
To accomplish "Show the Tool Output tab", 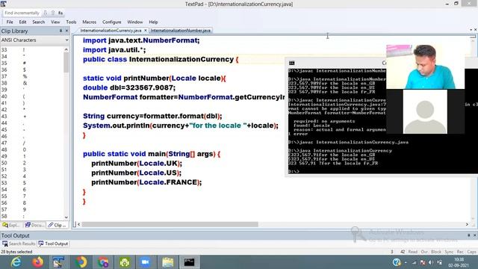I will pos(53,244).
